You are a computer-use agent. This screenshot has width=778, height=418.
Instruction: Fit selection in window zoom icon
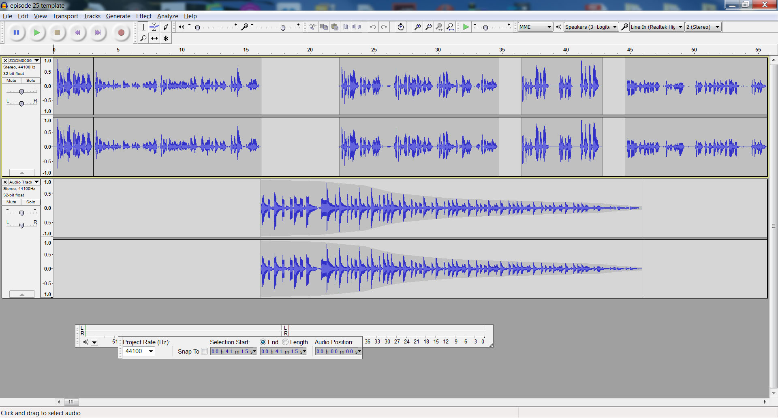[439, 27]
